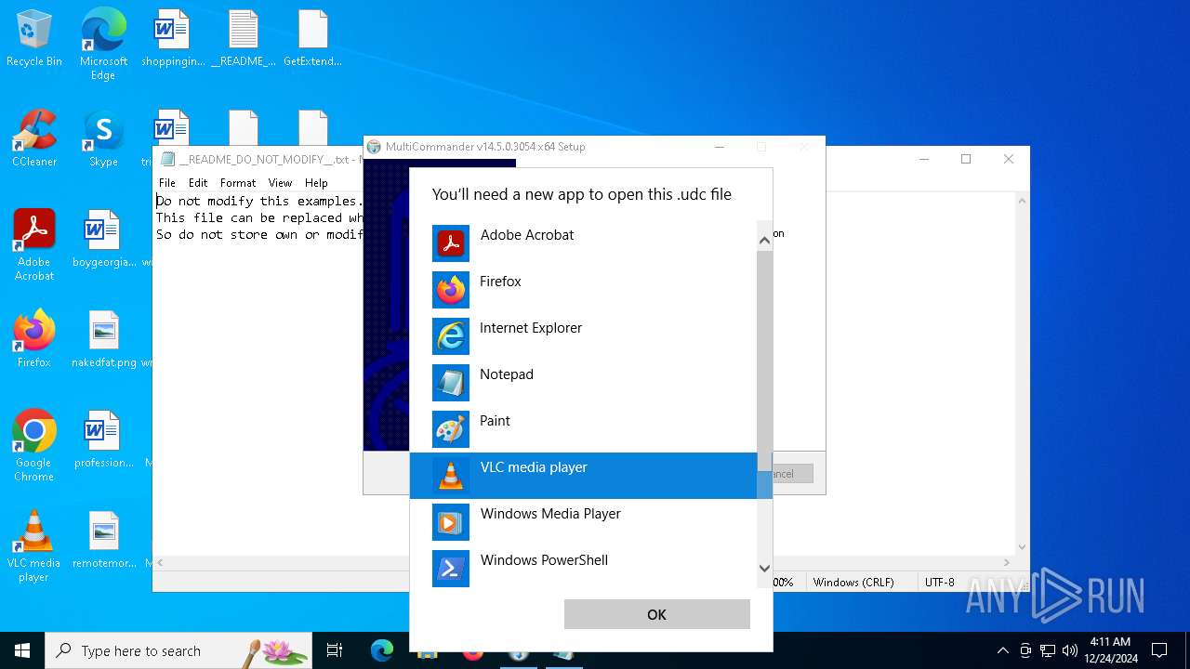Screen dimensions: 1190x669
Task: Open the taskbar clock and date
Action: 1110,650
